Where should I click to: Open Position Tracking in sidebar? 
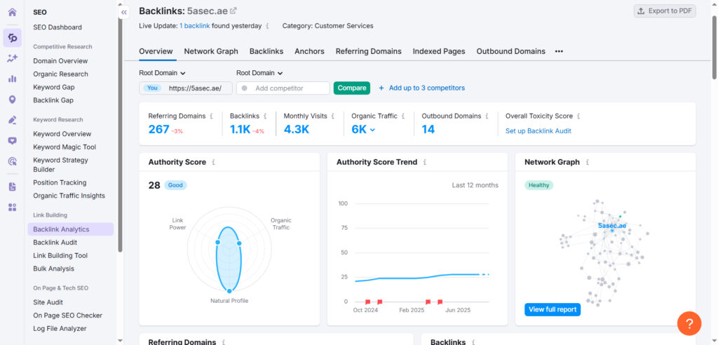(60, 182)
